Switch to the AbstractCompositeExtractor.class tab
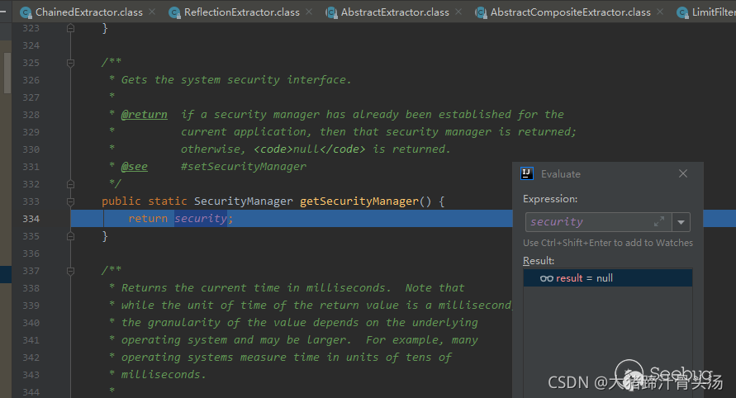 point(570,12)
